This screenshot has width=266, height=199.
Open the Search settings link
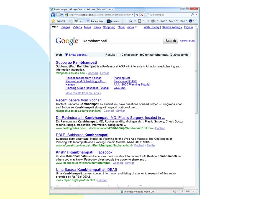[172, 27]
